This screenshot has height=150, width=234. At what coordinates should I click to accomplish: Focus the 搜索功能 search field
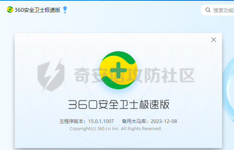point(217,10)
